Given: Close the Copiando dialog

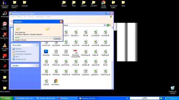Looking at the screenshot, I should (61, 22).
